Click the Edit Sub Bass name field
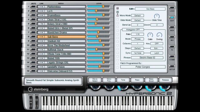200x112 pixels. pos(150,9)
